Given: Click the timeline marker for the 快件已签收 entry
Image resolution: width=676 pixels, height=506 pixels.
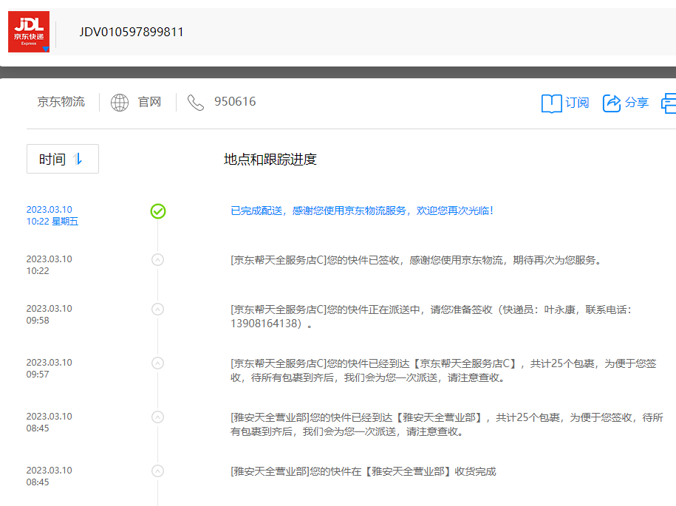Looking at the screenshot, I should tap(158, 260).
